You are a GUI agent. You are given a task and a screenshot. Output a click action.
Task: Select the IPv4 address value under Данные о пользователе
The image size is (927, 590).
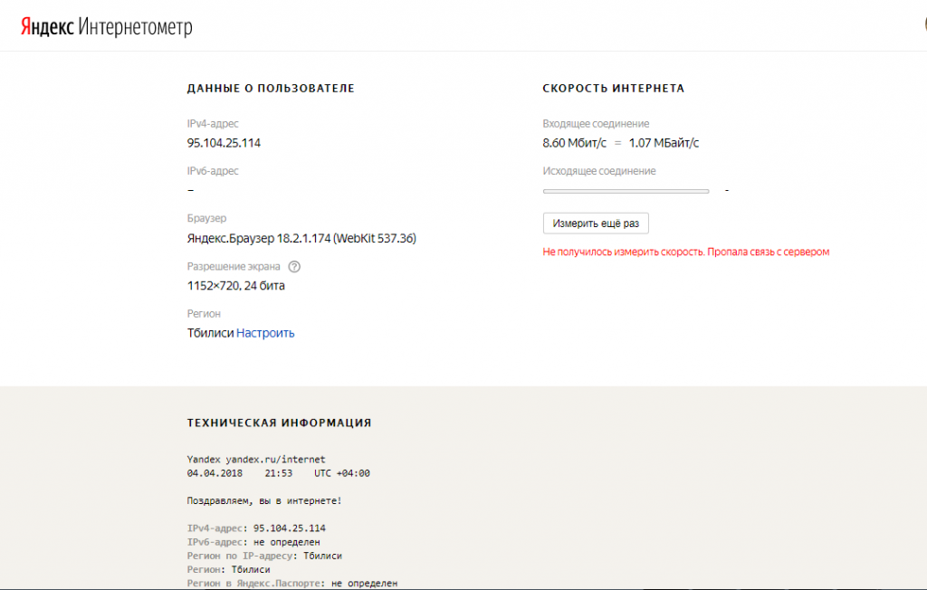pos(224,143)
